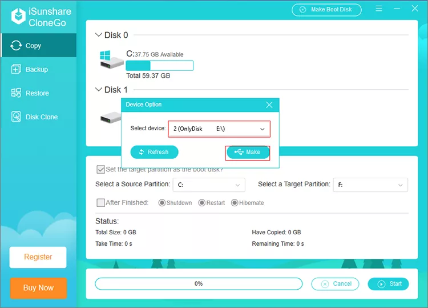Collapse the Disk 0 section
Image resolution: width=428 pixels, height=308 pixels.
tap(98, 35)
